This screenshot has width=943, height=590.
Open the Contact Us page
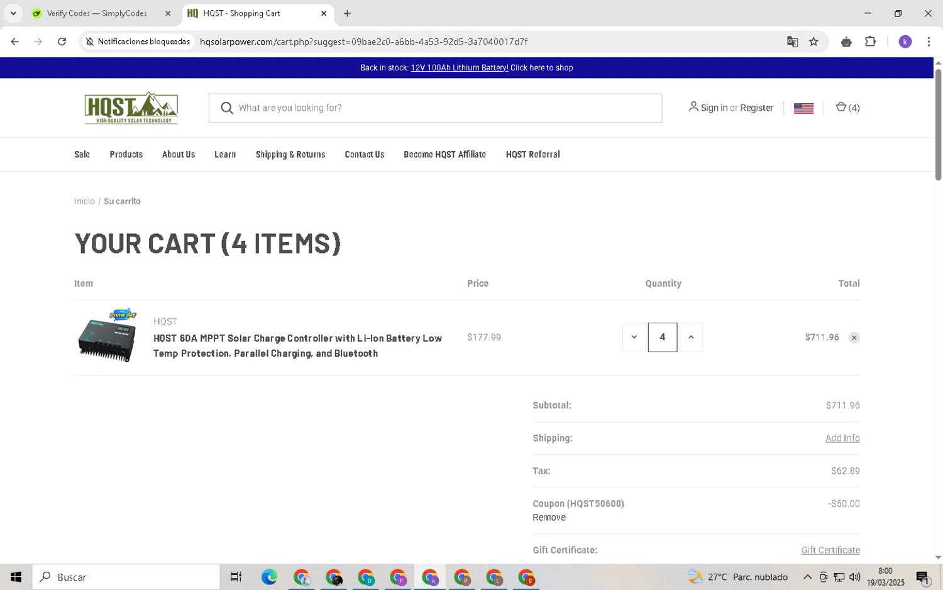pyautogui.click(x=365, y=154)
